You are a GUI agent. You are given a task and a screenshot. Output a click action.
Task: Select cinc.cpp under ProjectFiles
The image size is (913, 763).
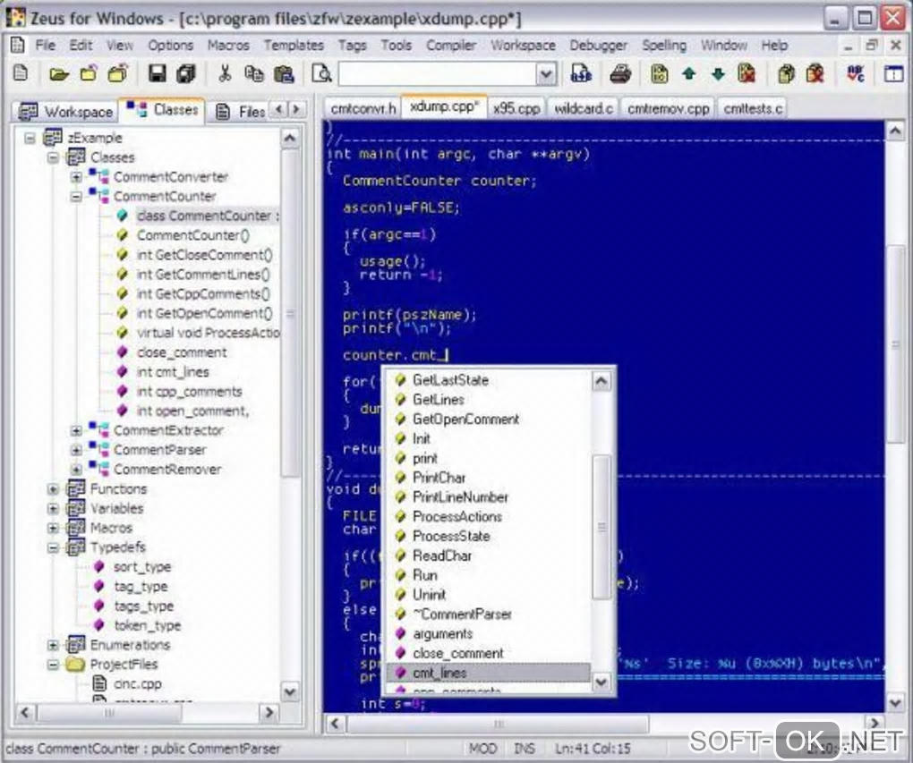tap(138, 684)
